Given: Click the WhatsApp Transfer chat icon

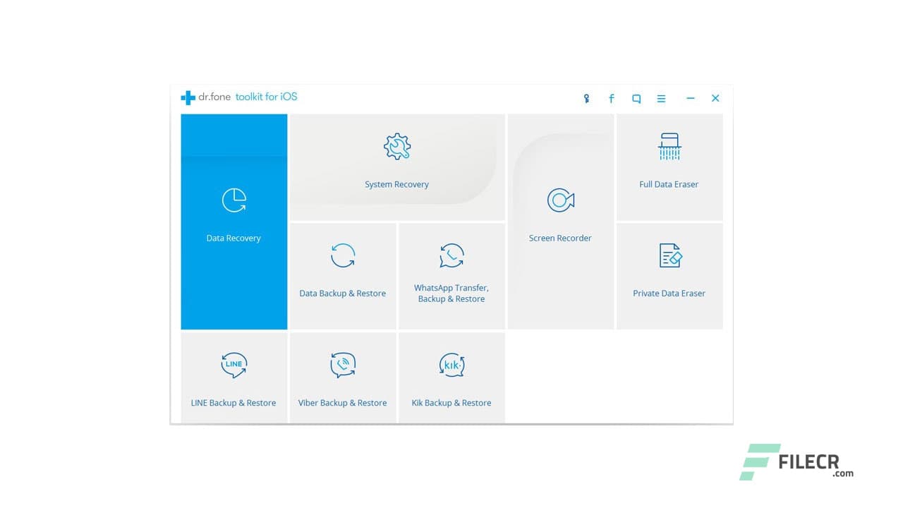Looking at the screenshot, I should 452,255.
